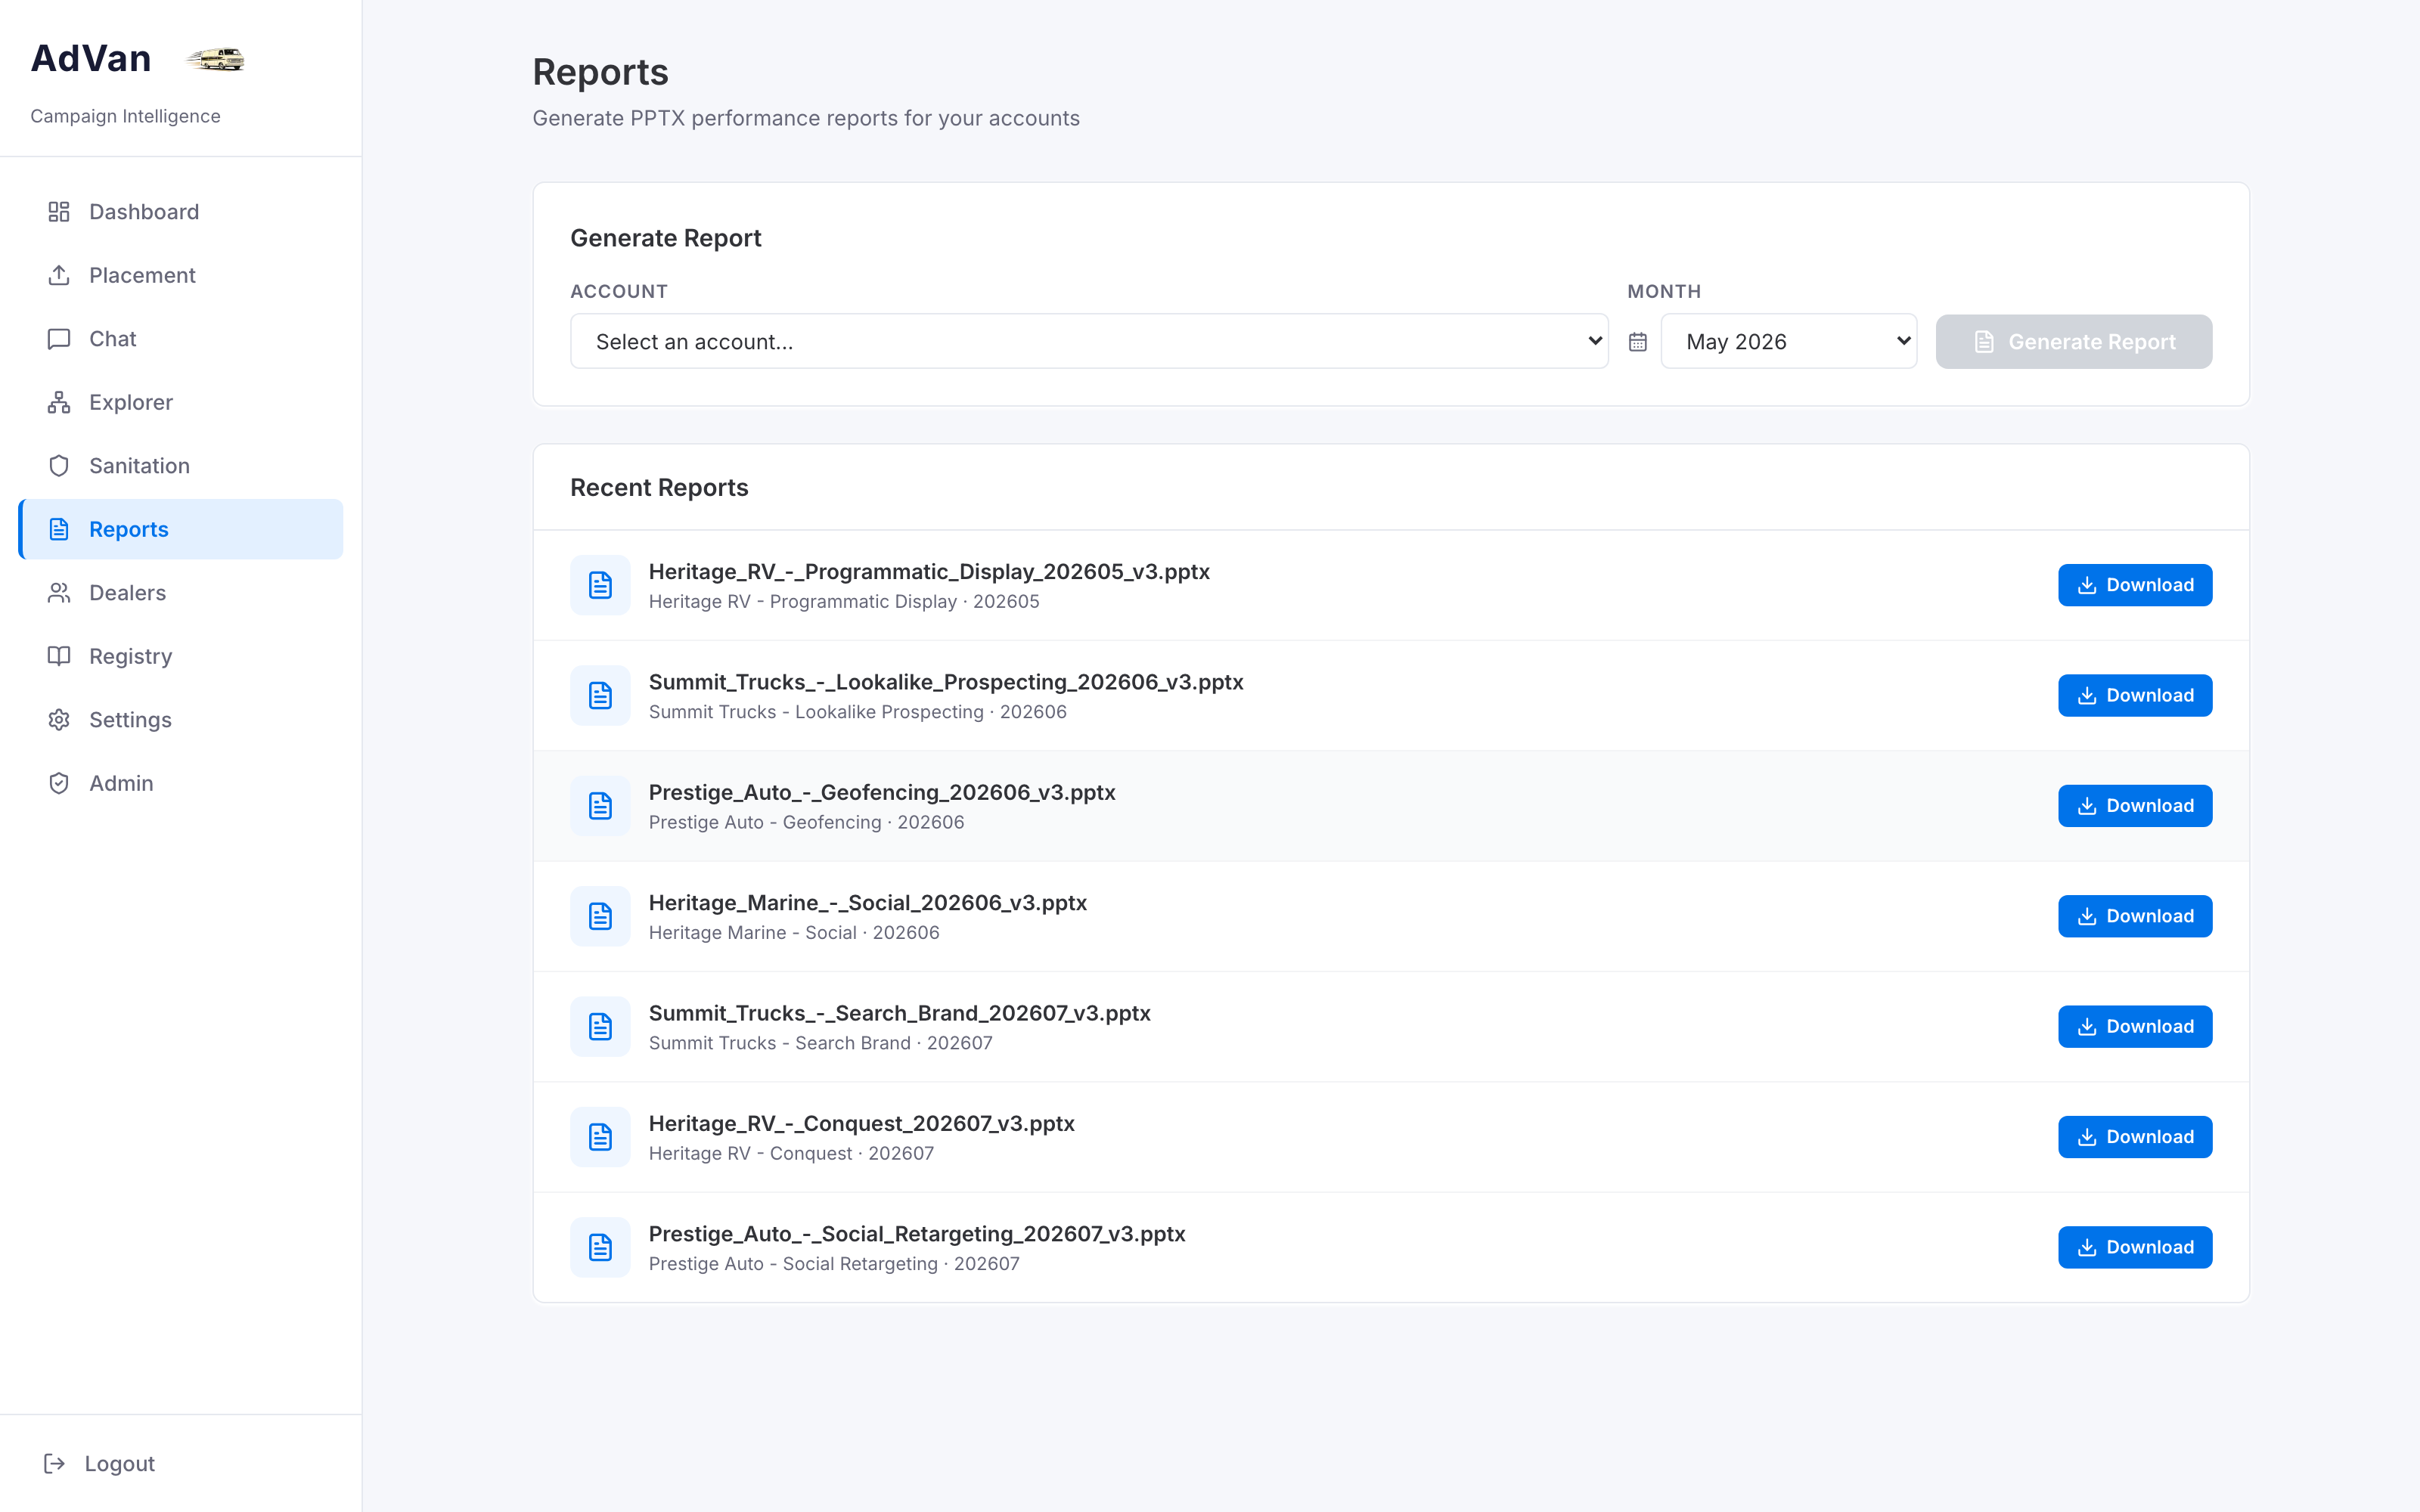This screenshot has width=2420, height=1512.
Task: Click the AdVan van logo icon
Action: 215,59
